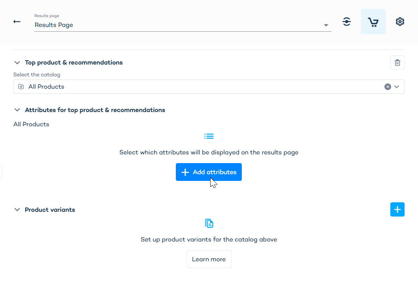Click the document icon under Product variants
Screen dimensions: 418x287
(209, 223)
